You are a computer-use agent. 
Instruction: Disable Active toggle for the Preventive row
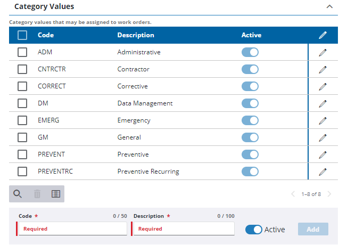tap(250, 154)
